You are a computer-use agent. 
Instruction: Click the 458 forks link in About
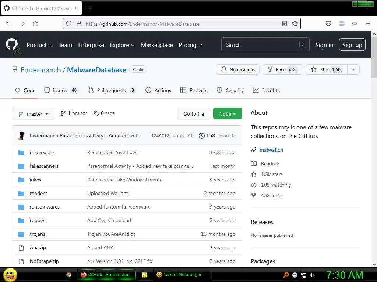pyautogui.click(x=271, y=195)
